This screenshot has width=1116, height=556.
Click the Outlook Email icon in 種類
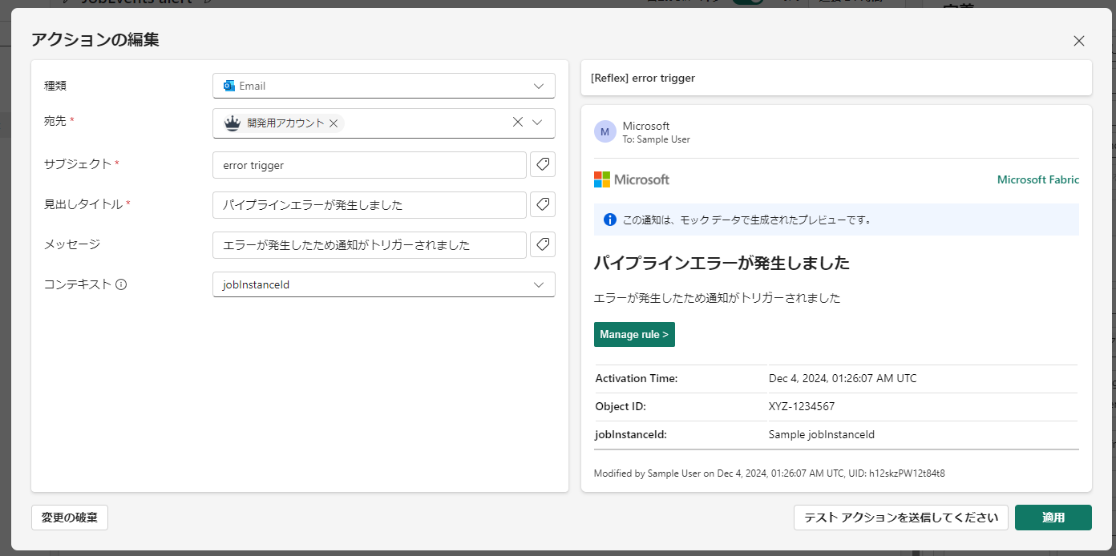229,86
